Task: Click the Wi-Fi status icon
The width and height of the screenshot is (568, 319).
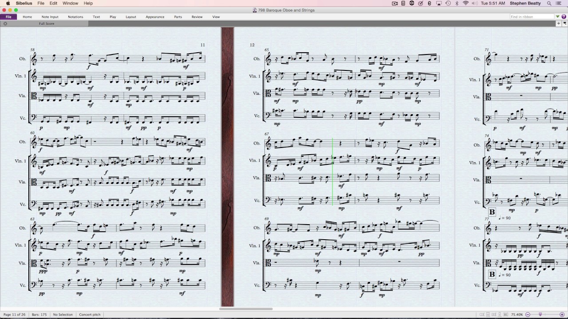Action: click(x=465, y=3)
